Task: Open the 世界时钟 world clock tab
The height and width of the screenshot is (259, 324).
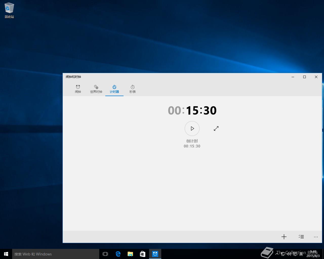Action: coord(96,89)
